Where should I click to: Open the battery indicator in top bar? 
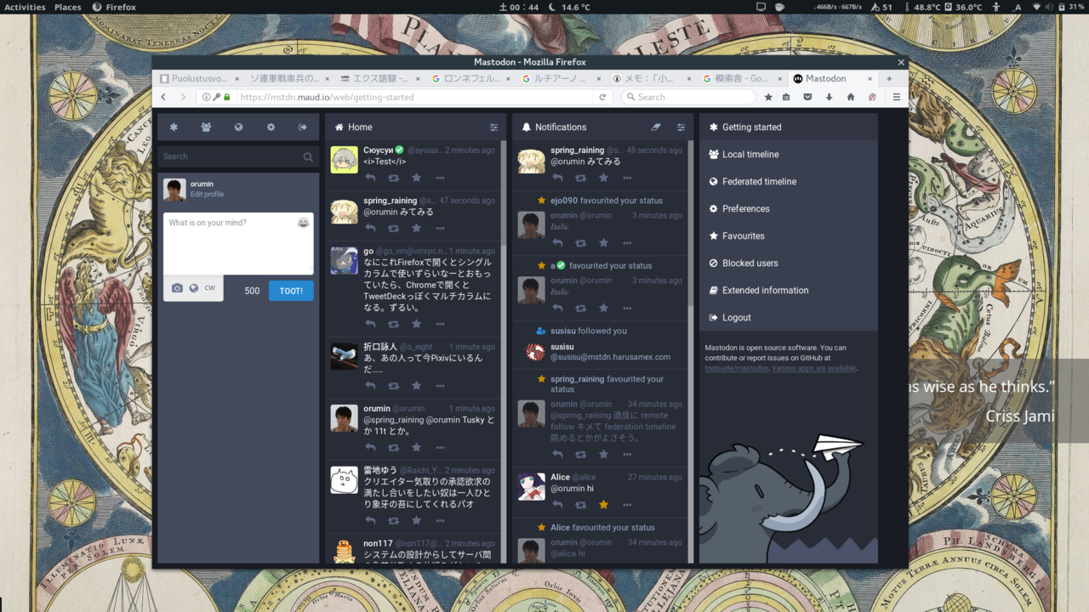tap(1074, 7)
